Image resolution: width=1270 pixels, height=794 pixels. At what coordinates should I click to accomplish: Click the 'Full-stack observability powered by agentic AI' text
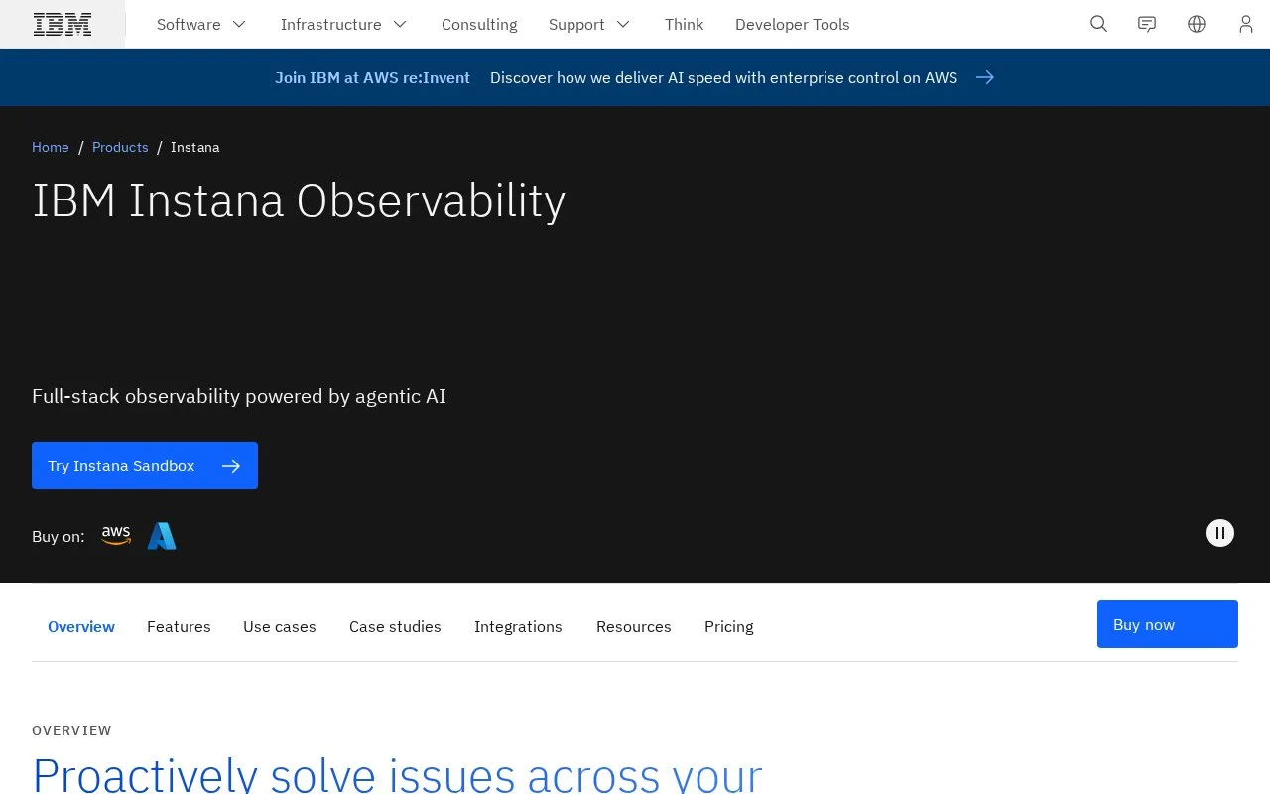tap(239, 396)
